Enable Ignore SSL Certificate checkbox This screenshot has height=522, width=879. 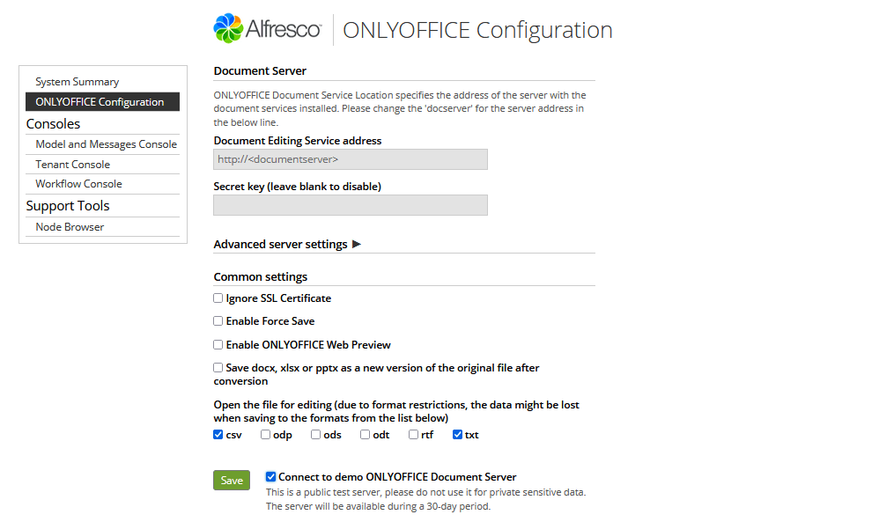218,298
